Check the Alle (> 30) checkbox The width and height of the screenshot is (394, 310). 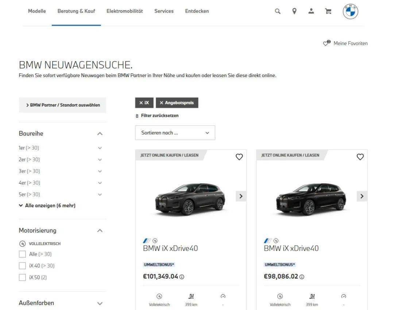click(22, 254)
